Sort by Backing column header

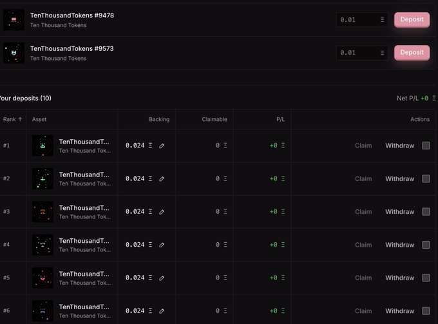coord(159,119)
